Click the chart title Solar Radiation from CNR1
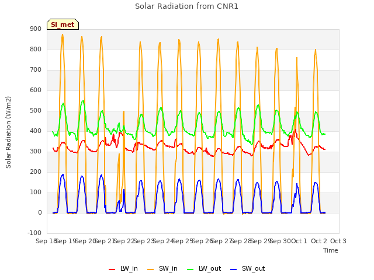The height and width of the screenshot is (280, 374). pyautogui.click(x=186, y=6)
